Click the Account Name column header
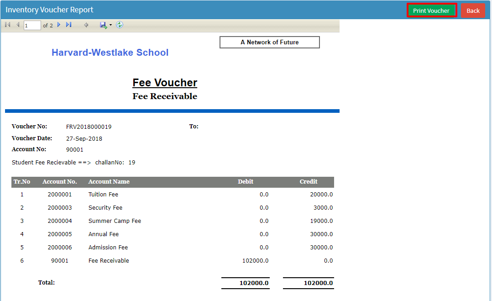492x301 pixels. tap(109, 182)
